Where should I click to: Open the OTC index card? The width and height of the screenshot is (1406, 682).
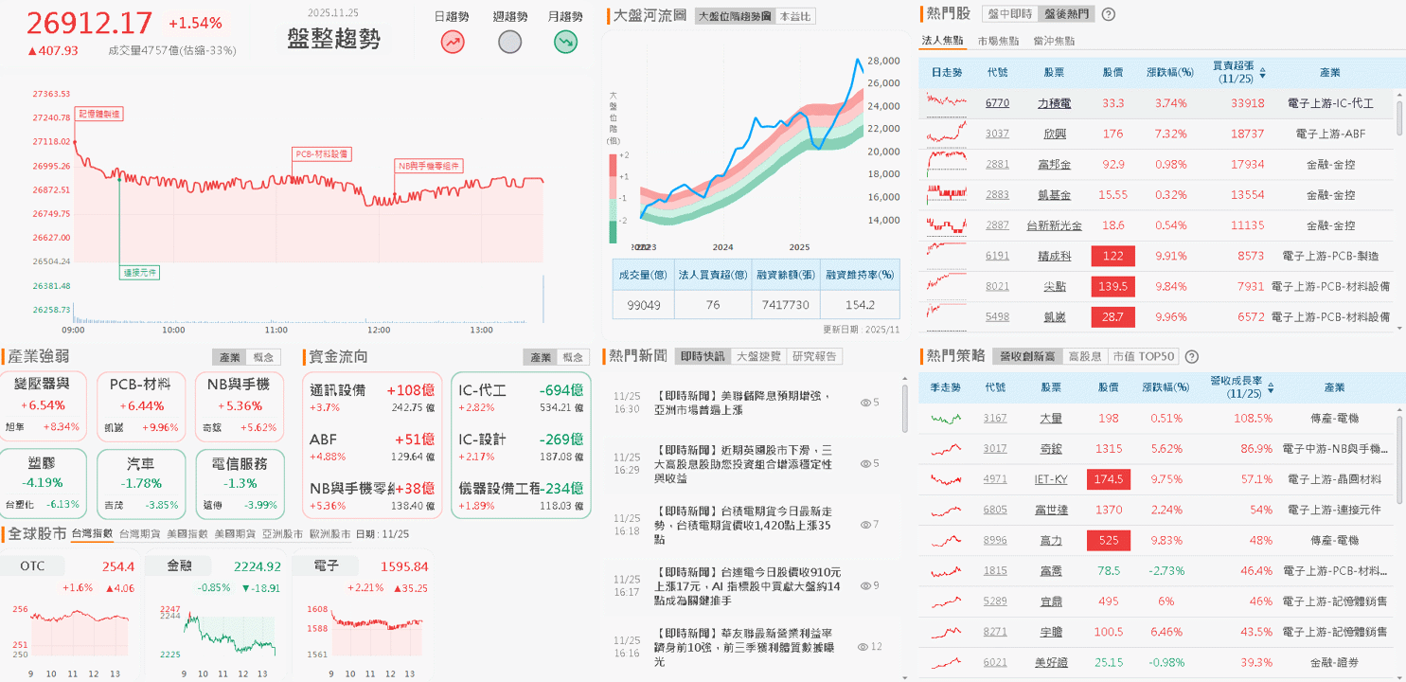point(66,614)
